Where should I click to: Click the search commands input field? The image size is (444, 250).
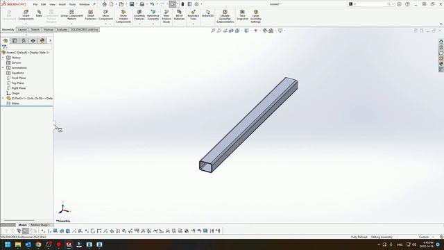coord(370,4)
